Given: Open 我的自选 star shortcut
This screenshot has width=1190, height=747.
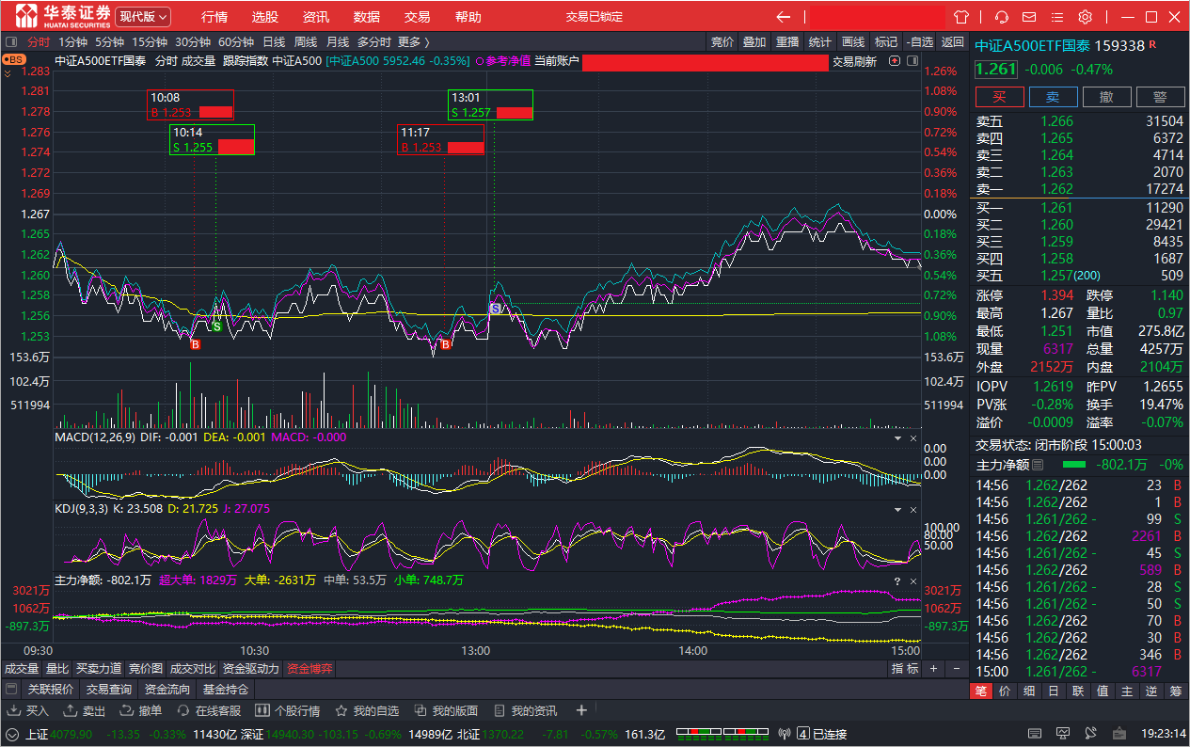Looking at the screenshot, I should pyautogui.click(x=367, y=710).
